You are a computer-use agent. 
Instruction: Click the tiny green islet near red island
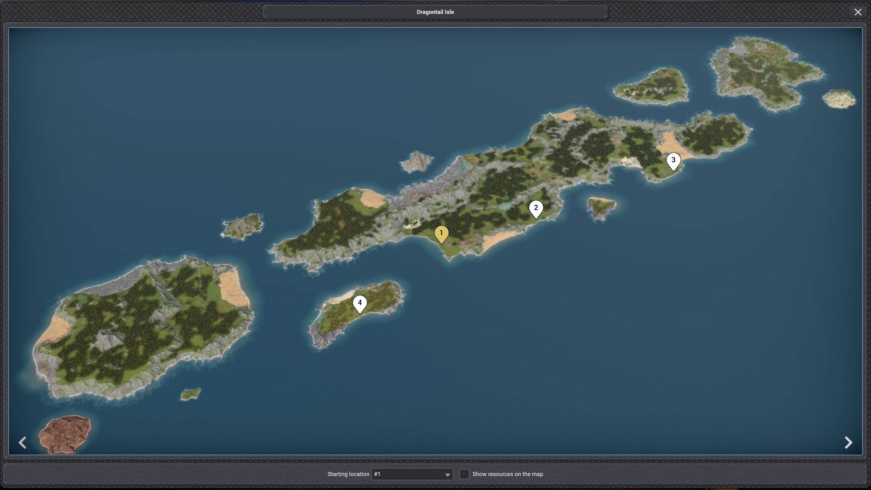[x=191, y=394]
